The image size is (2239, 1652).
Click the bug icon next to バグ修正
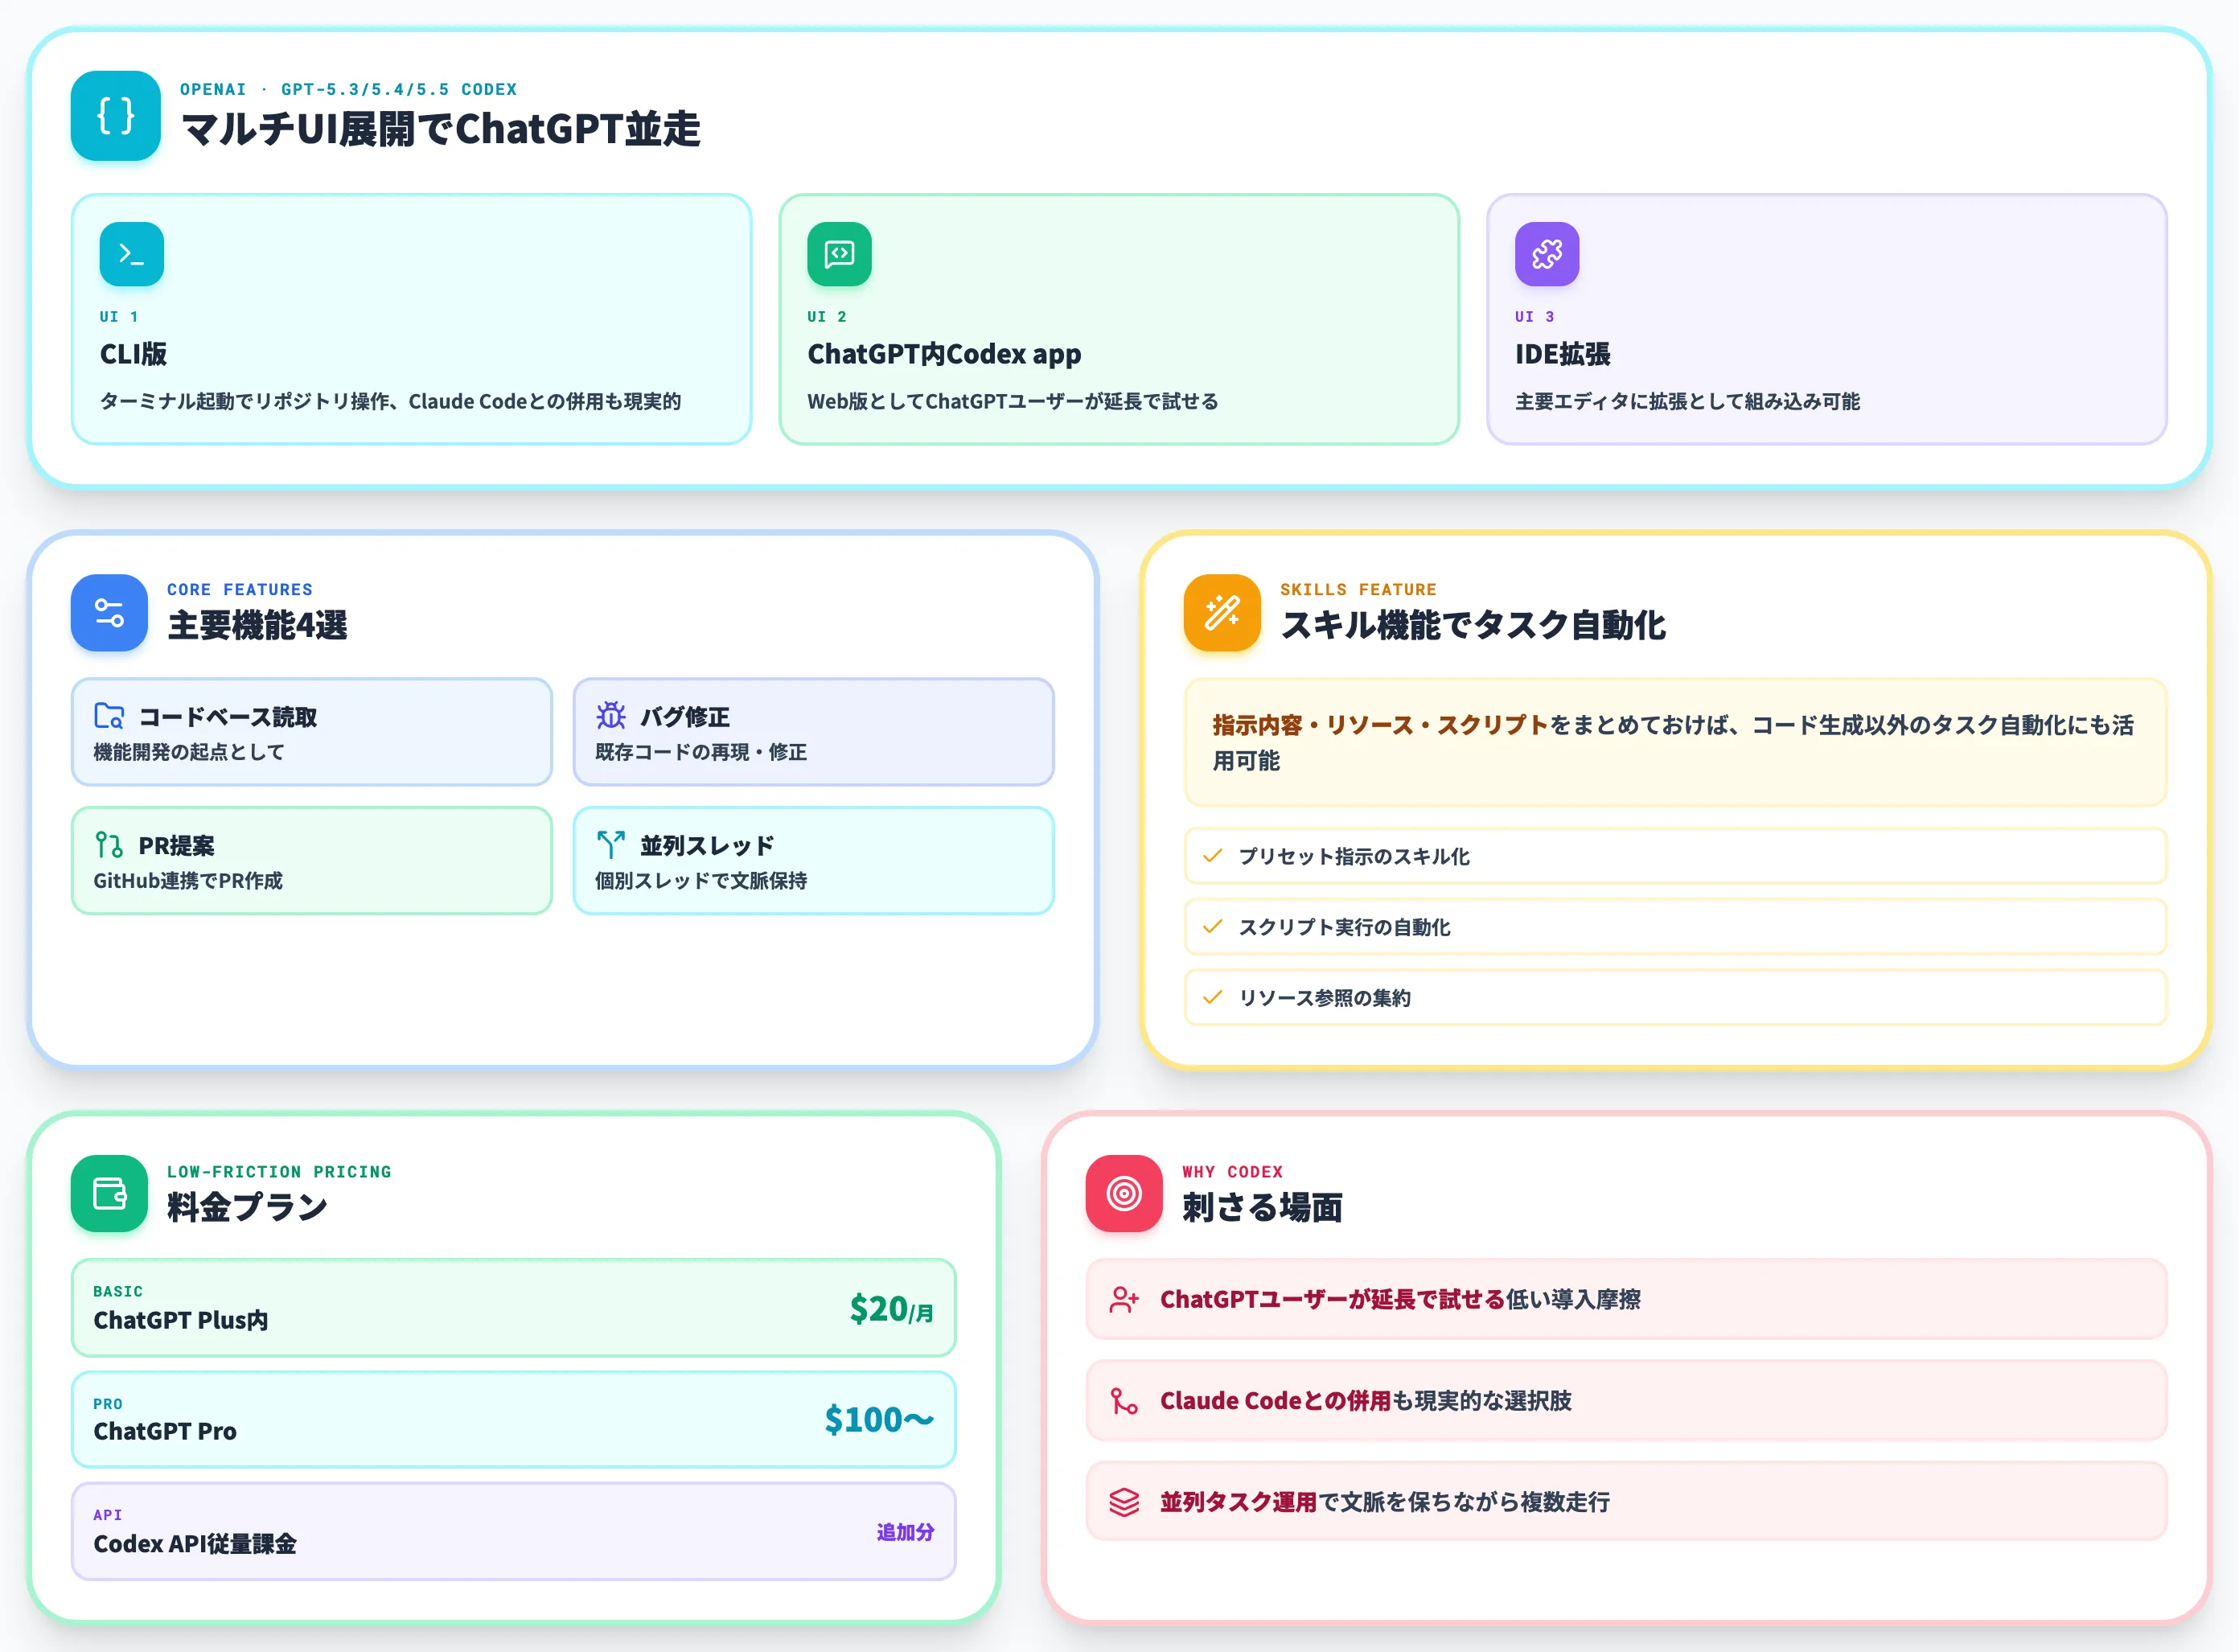[611, 716]
